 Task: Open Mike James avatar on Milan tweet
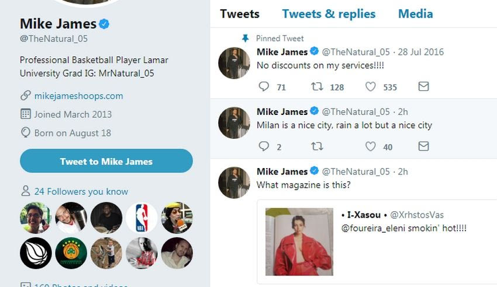[x=234, y=123]
